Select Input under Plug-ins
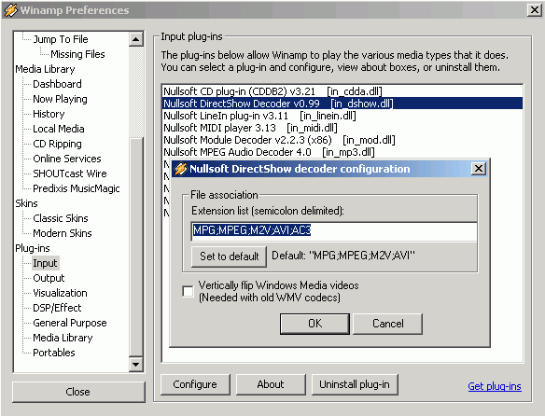 pyautogui.click(x=45, y=263)
